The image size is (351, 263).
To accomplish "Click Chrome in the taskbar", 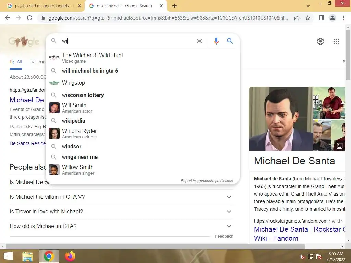I will click(49, 256).
